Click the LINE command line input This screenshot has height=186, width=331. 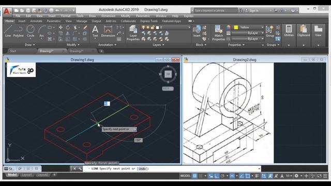(x=172, y=168)
